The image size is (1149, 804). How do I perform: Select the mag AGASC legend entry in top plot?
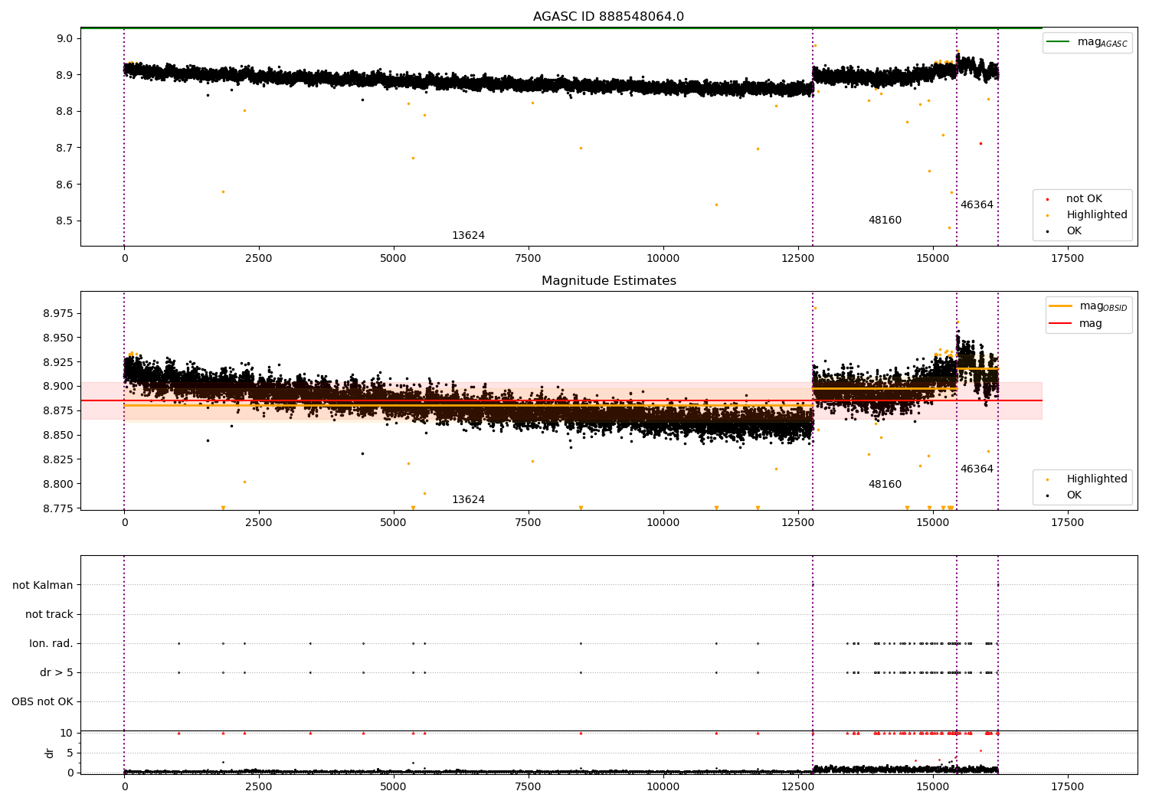1088,42
